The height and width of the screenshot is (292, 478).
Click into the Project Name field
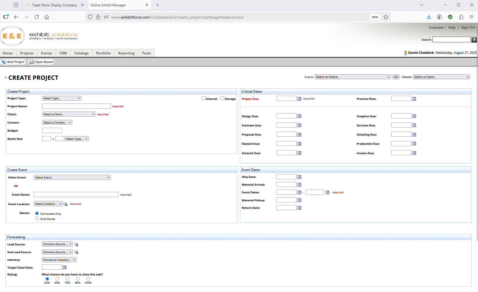pos(76,106)
